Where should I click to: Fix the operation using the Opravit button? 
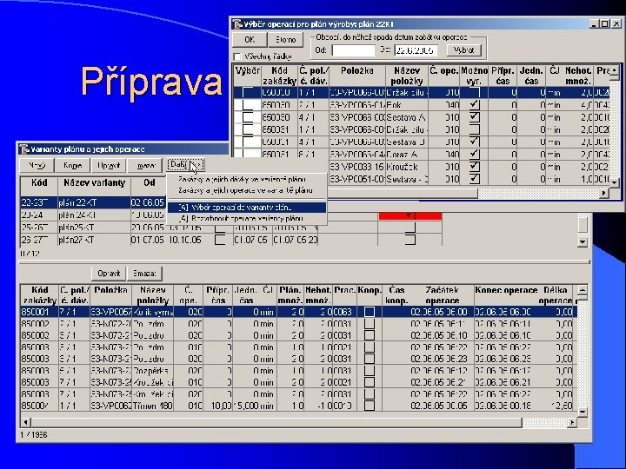109,274
